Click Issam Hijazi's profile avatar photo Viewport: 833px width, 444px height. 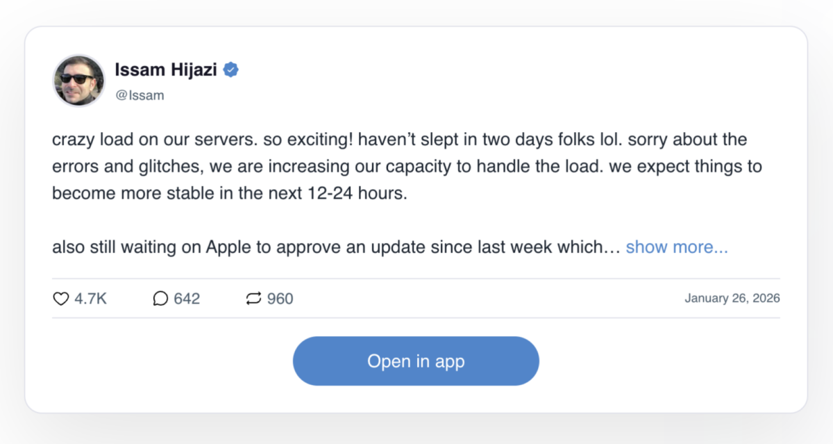coord(78,80)
